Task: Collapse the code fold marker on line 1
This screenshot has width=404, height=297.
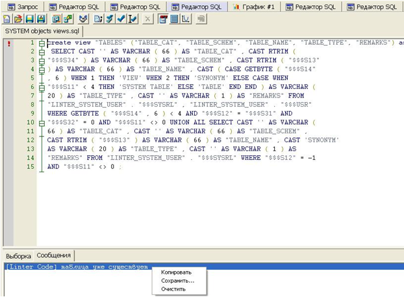Action: (42, 43)
